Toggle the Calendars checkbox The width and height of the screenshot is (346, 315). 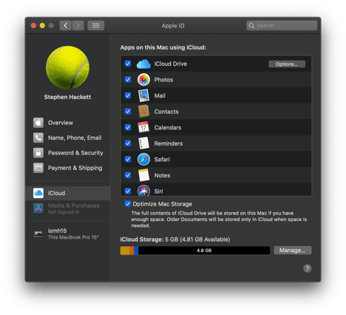click(x=128, y=127)
